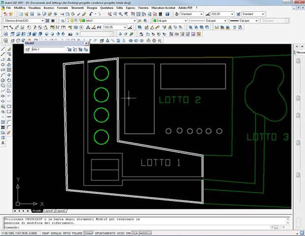Switch to the Layout1 tab
Viewport: 305px width, 236px height.
tap(48, 210)
